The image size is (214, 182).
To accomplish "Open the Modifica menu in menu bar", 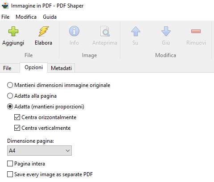I will [x=26, y=17].
